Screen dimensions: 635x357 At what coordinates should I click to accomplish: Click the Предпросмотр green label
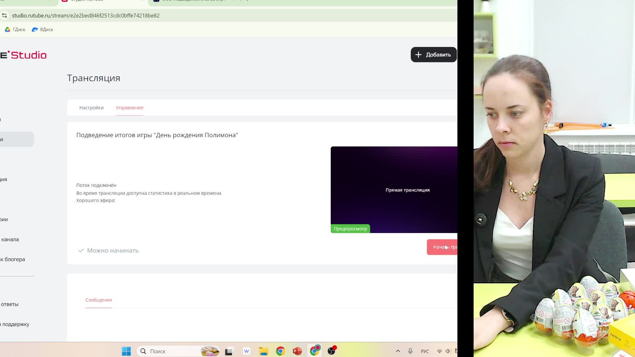pos(350,229)
